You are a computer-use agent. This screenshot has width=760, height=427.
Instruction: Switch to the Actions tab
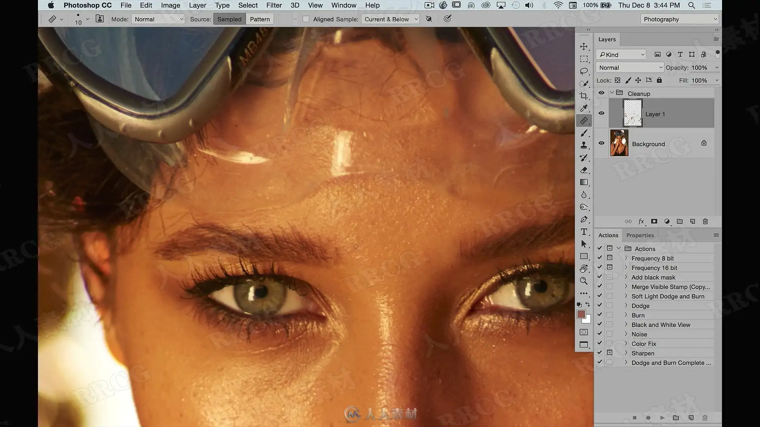[608, 235]
